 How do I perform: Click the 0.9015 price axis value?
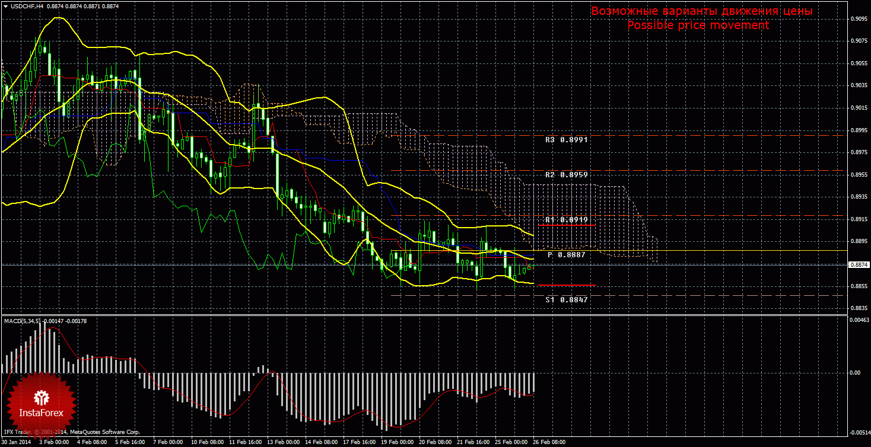pyautogui.click(x=858, y=108)
